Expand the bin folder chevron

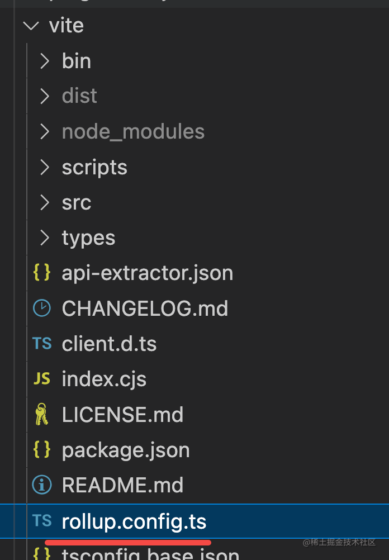coord(45,61)
